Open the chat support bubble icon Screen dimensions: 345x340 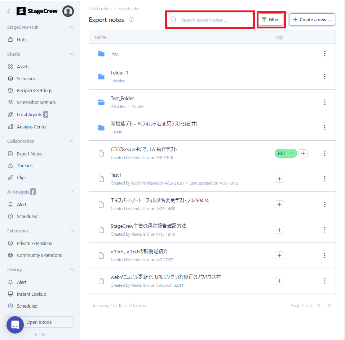click(15, 325)
